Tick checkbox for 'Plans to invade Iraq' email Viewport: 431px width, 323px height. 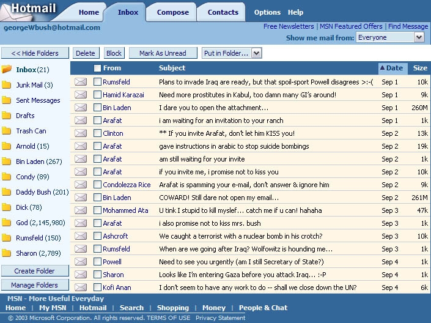point(97,82)
